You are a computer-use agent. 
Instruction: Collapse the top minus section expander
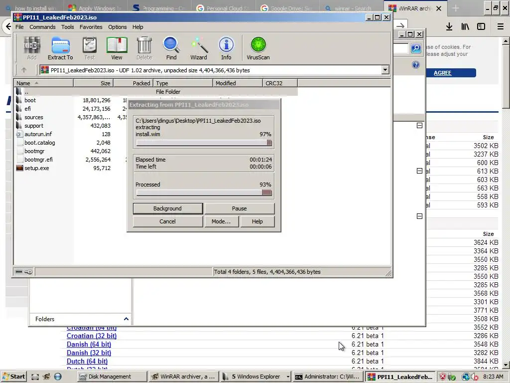419,125
